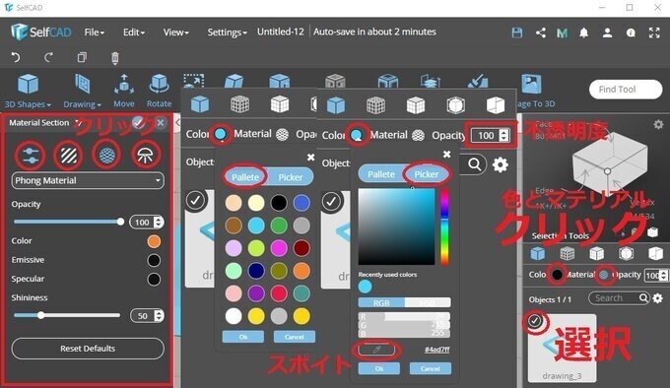The image size is (670, 388).
Task: Click the eyedropper tool in picker popup
Action: click(x=376, y=350)
